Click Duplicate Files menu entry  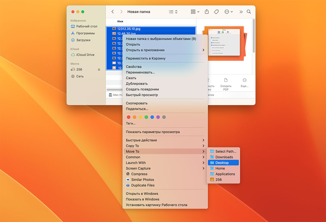pos(143,185)
